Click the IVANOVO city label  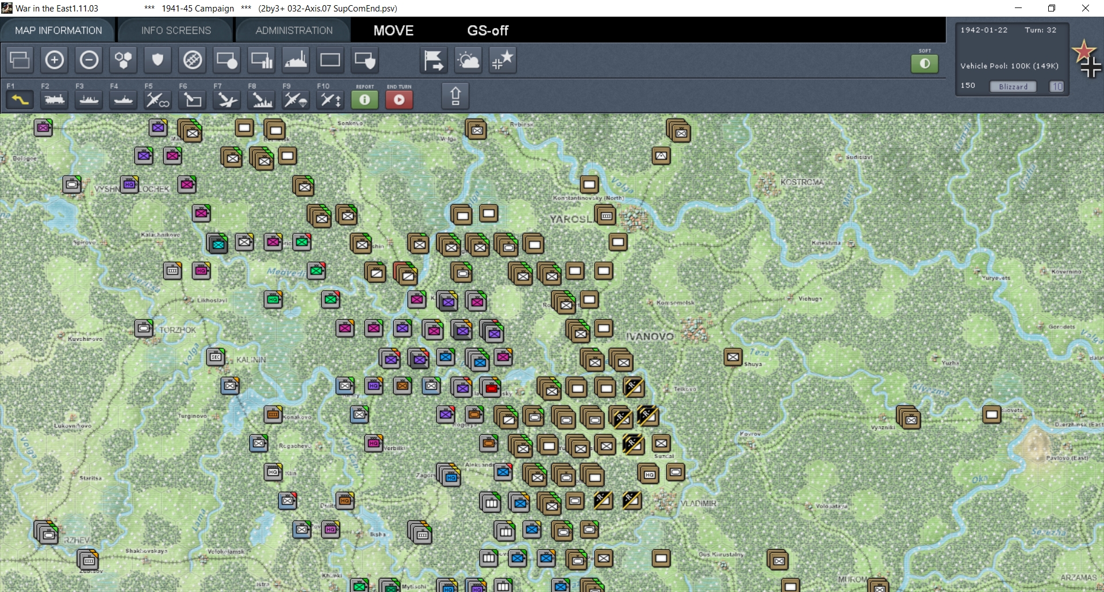(650, 336)
